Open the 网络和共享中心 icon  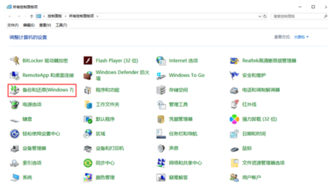click(161, 163)
